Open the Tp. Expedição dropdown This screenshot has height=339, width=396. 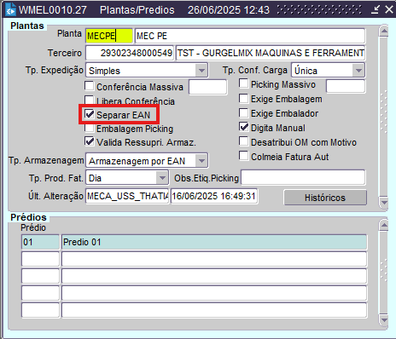pos(201,71)
